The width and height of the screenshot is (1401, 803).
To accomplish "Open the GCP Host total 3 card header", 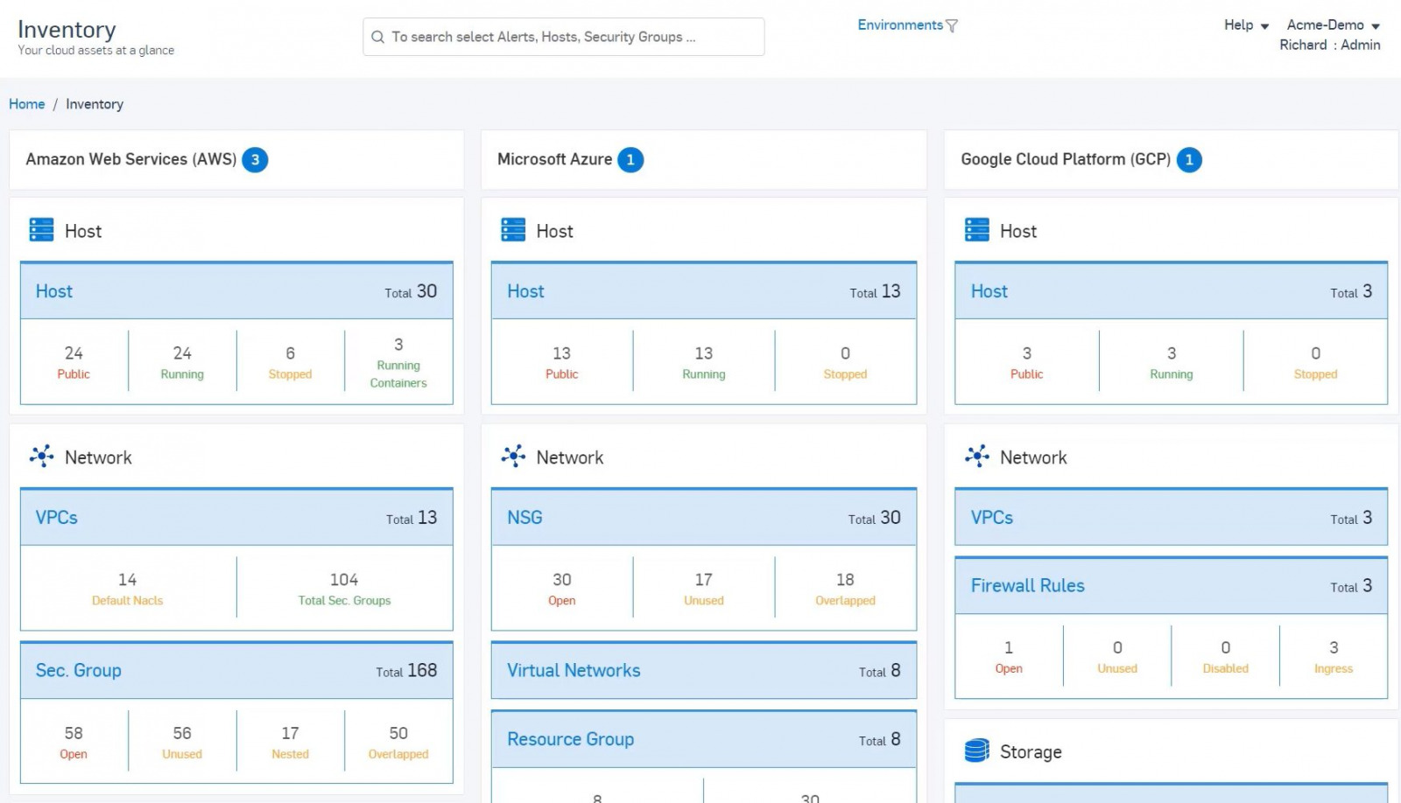I will pos(1172,291).
